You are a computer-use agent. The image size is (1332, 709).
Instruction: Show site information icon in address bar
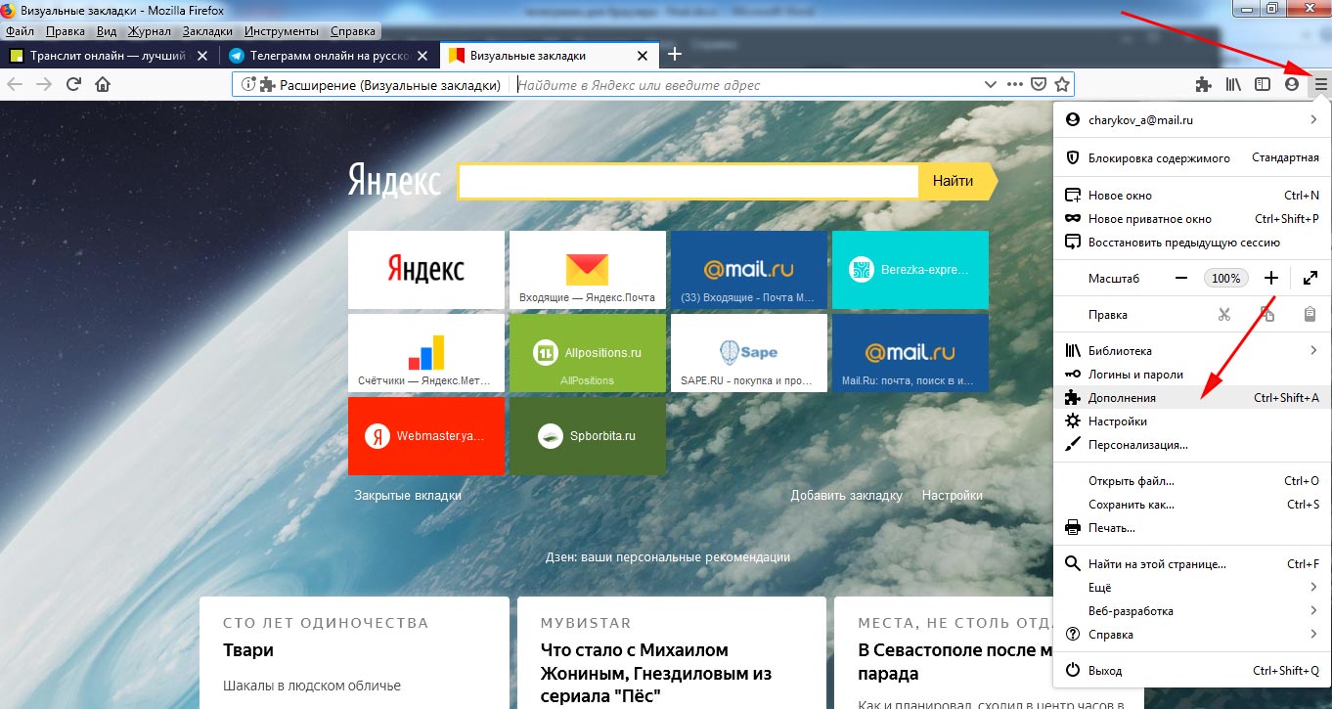[x=247, y=85]
